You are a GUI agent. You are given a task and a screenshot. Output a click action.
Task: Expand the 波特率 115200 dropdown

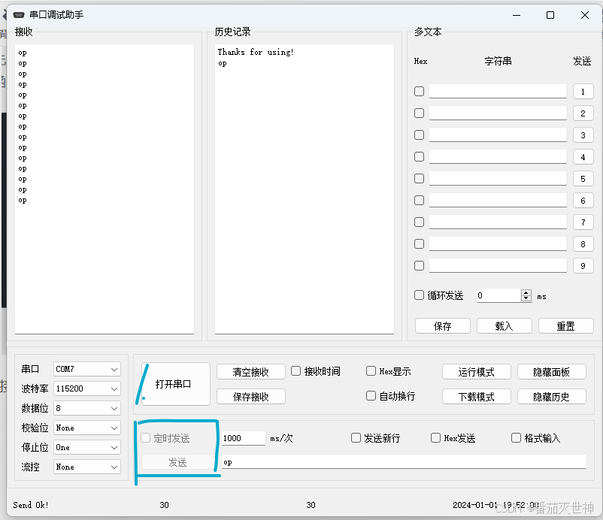coord(87,388)
